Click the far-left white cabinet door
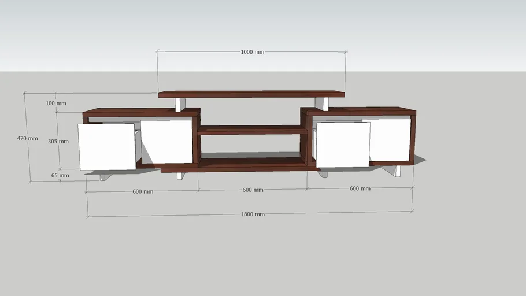526x296 pixels. pyautogui.click(x=107, y=147)
